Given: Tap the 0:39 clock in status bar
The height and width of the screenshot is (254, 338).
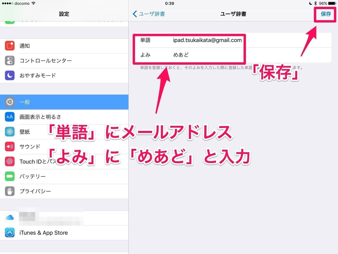Looking at the screenshot, I should click(170, 3).
